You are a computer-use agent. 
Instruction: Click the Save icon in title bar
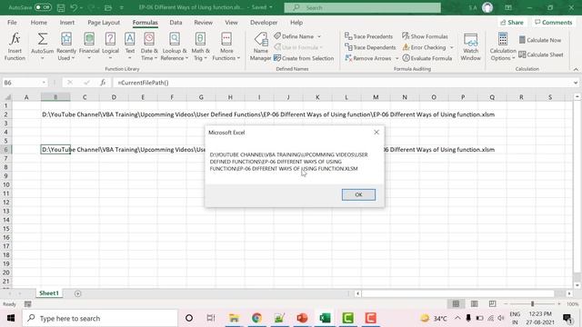pyautogui.click(x=61, y=7)
